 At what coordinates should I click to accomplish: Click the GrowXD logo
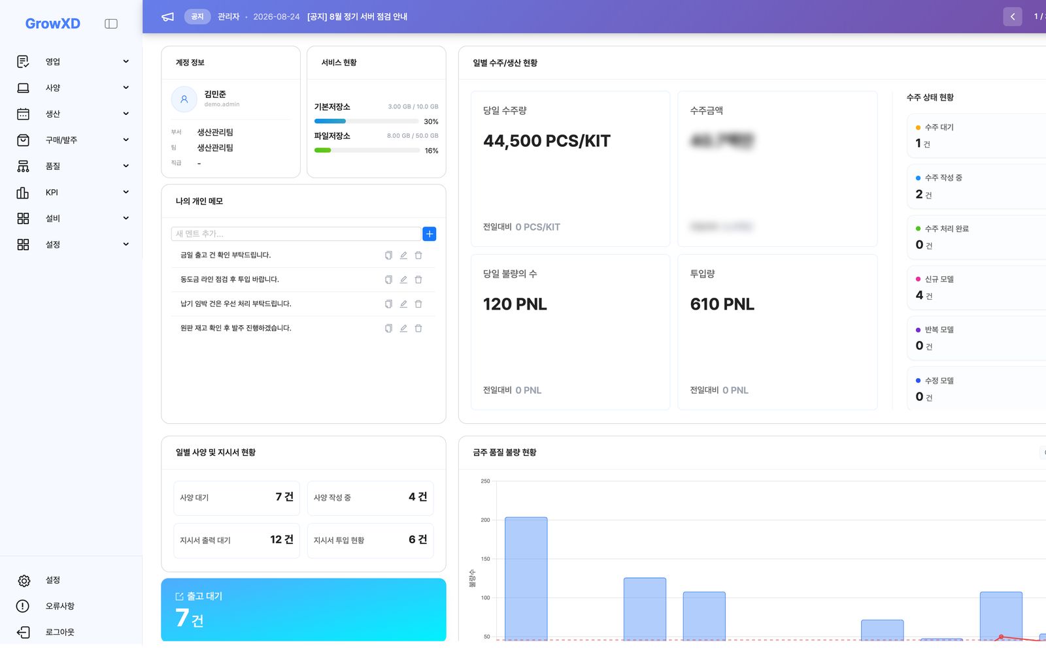coord(53,24)
